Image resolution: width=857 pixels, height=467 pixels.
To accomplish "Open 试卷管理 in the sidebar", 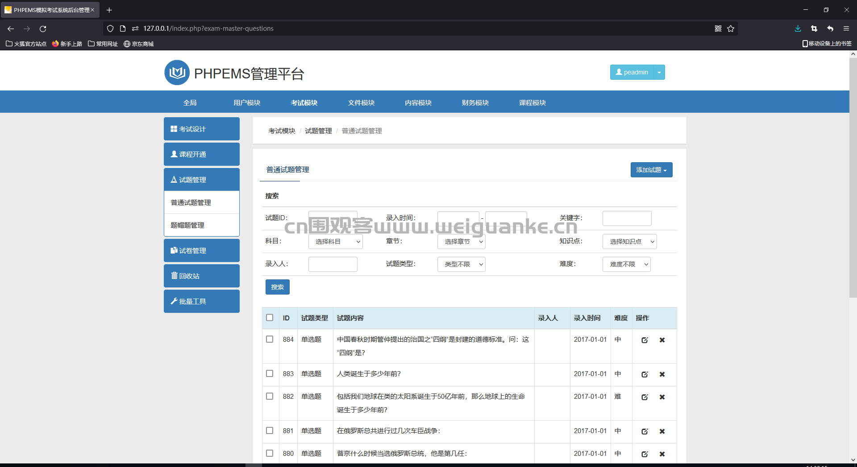I will pos(202,250).
